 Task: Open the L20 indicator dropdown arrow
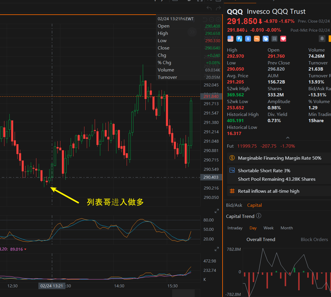(x=25, y=249)
